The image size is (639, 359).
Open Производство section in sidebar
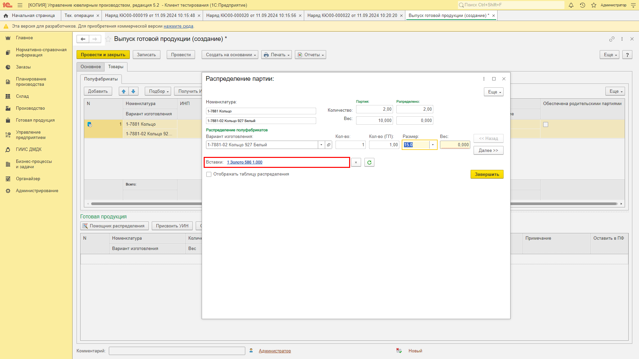pyautogui.click(x=30, y=108)
